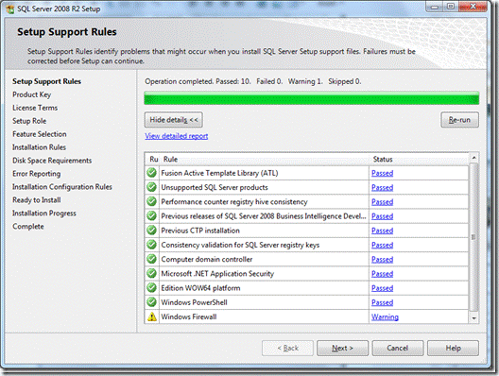The width and height of the screenshot is (499, 376).
Task: Select Installation Configuration Rules step
Action: (x=62, y=187)
